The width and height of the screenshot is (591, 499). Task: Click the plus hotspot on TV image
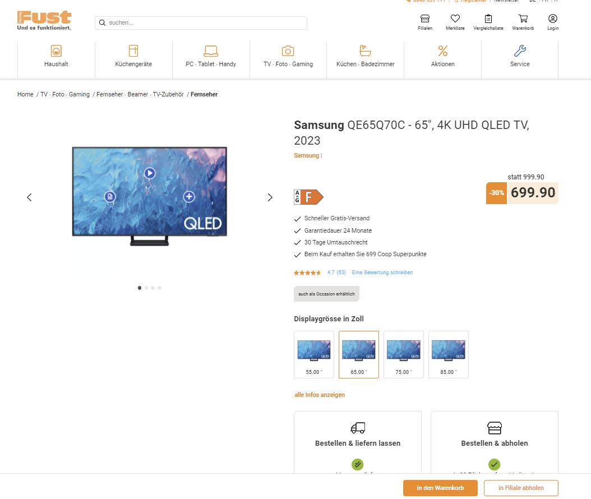189,196
